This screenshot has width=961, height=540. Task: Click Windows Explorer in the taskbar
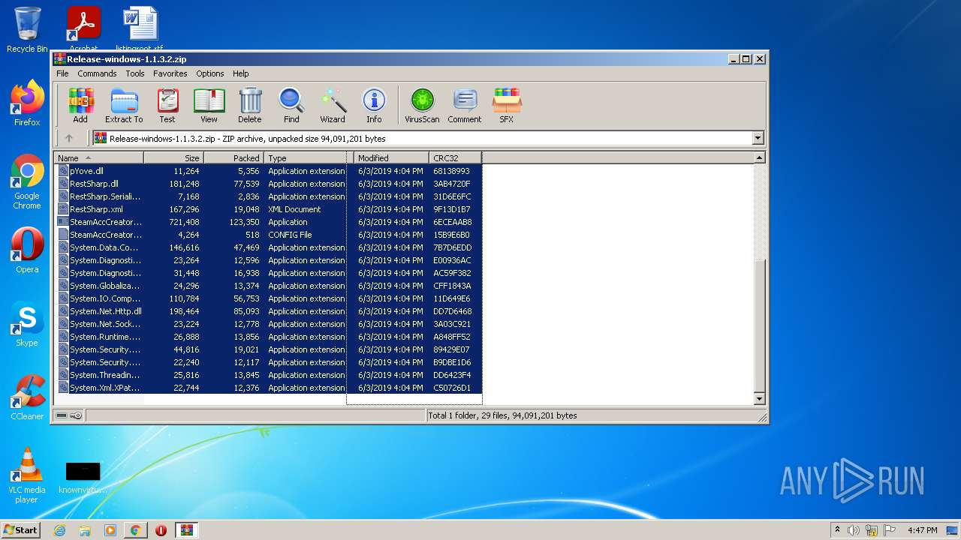[85, 530]
